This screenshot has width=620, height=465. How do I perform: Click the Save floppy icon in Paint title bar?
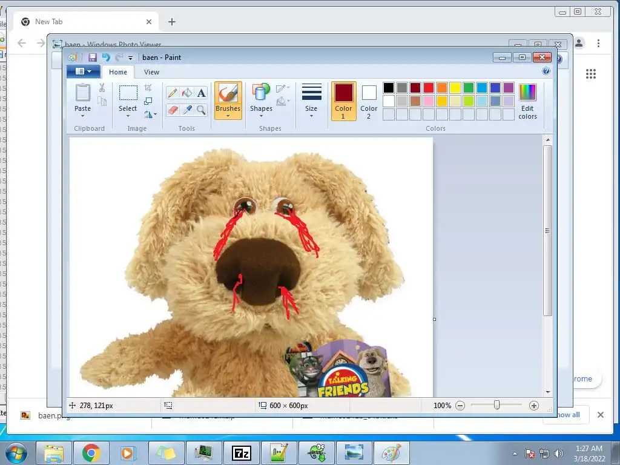point(93,58)
